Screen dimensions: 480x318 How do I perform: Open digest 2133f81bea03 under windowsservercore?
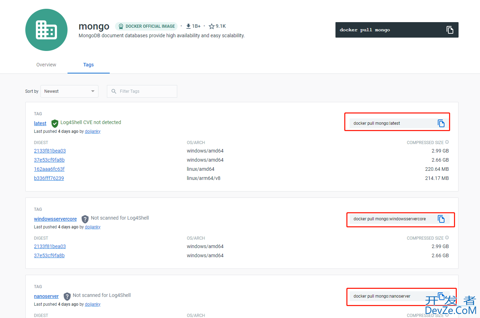tap(50, 246)
